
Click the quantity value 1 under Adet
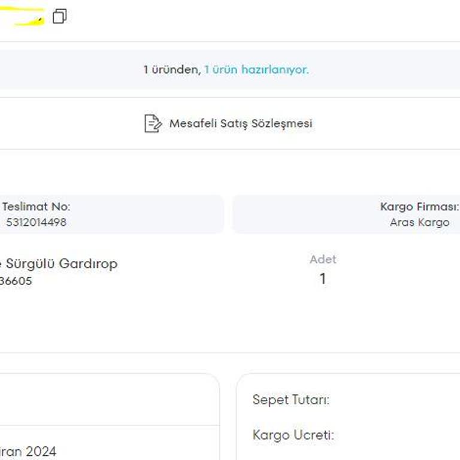(x=323, y=279)
